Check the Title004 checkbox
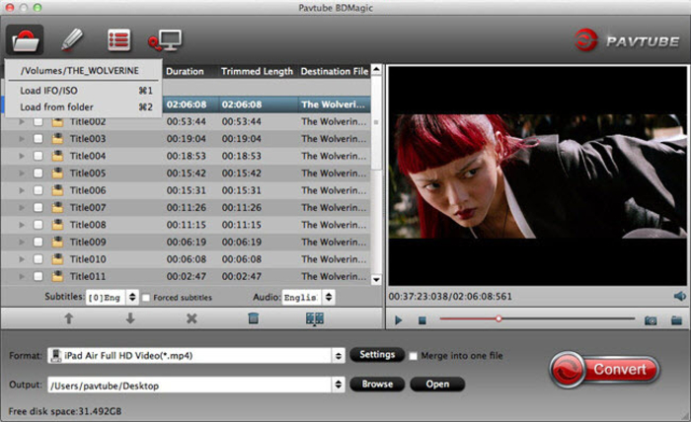The image size is (691, 422). [x=38, y=156]
